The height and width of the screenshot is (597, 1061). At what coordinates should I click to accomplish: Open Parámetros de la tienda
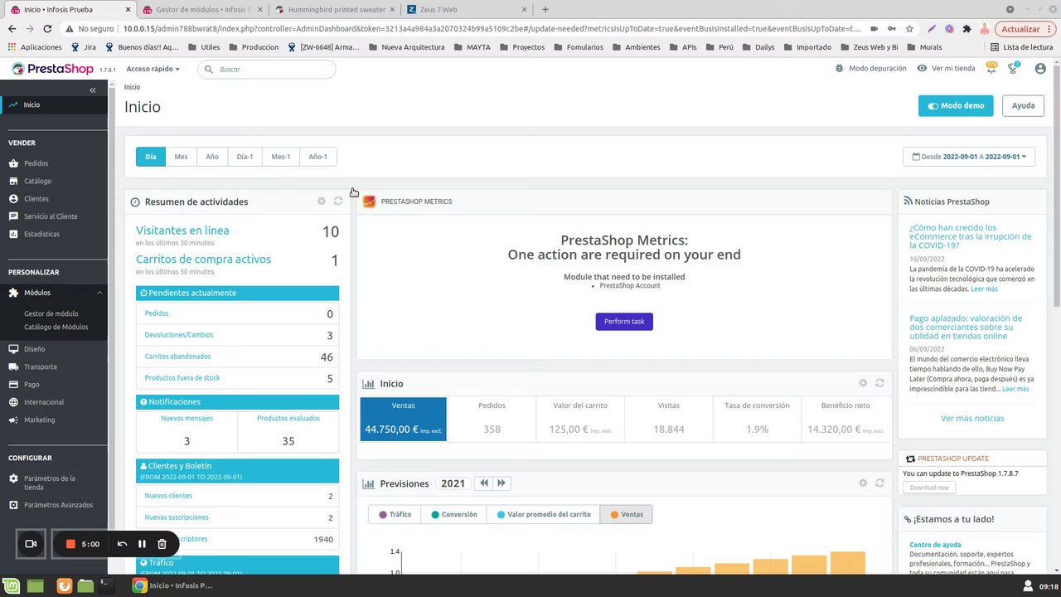pos(49,483)
